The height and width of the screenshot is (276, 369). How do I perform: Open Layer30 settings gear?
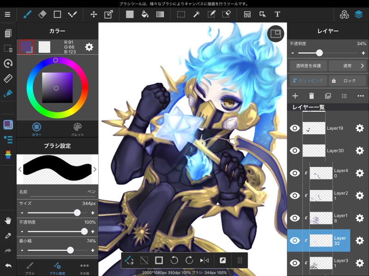tap(360, 150)
